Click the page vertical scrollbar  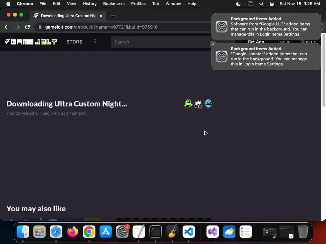[x=323, y=71]
